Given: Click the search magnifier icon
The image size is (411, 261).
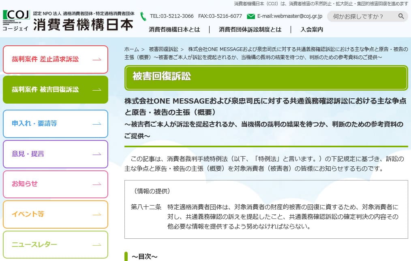Looking at the screenshot, I should click(x=401, y=16).
